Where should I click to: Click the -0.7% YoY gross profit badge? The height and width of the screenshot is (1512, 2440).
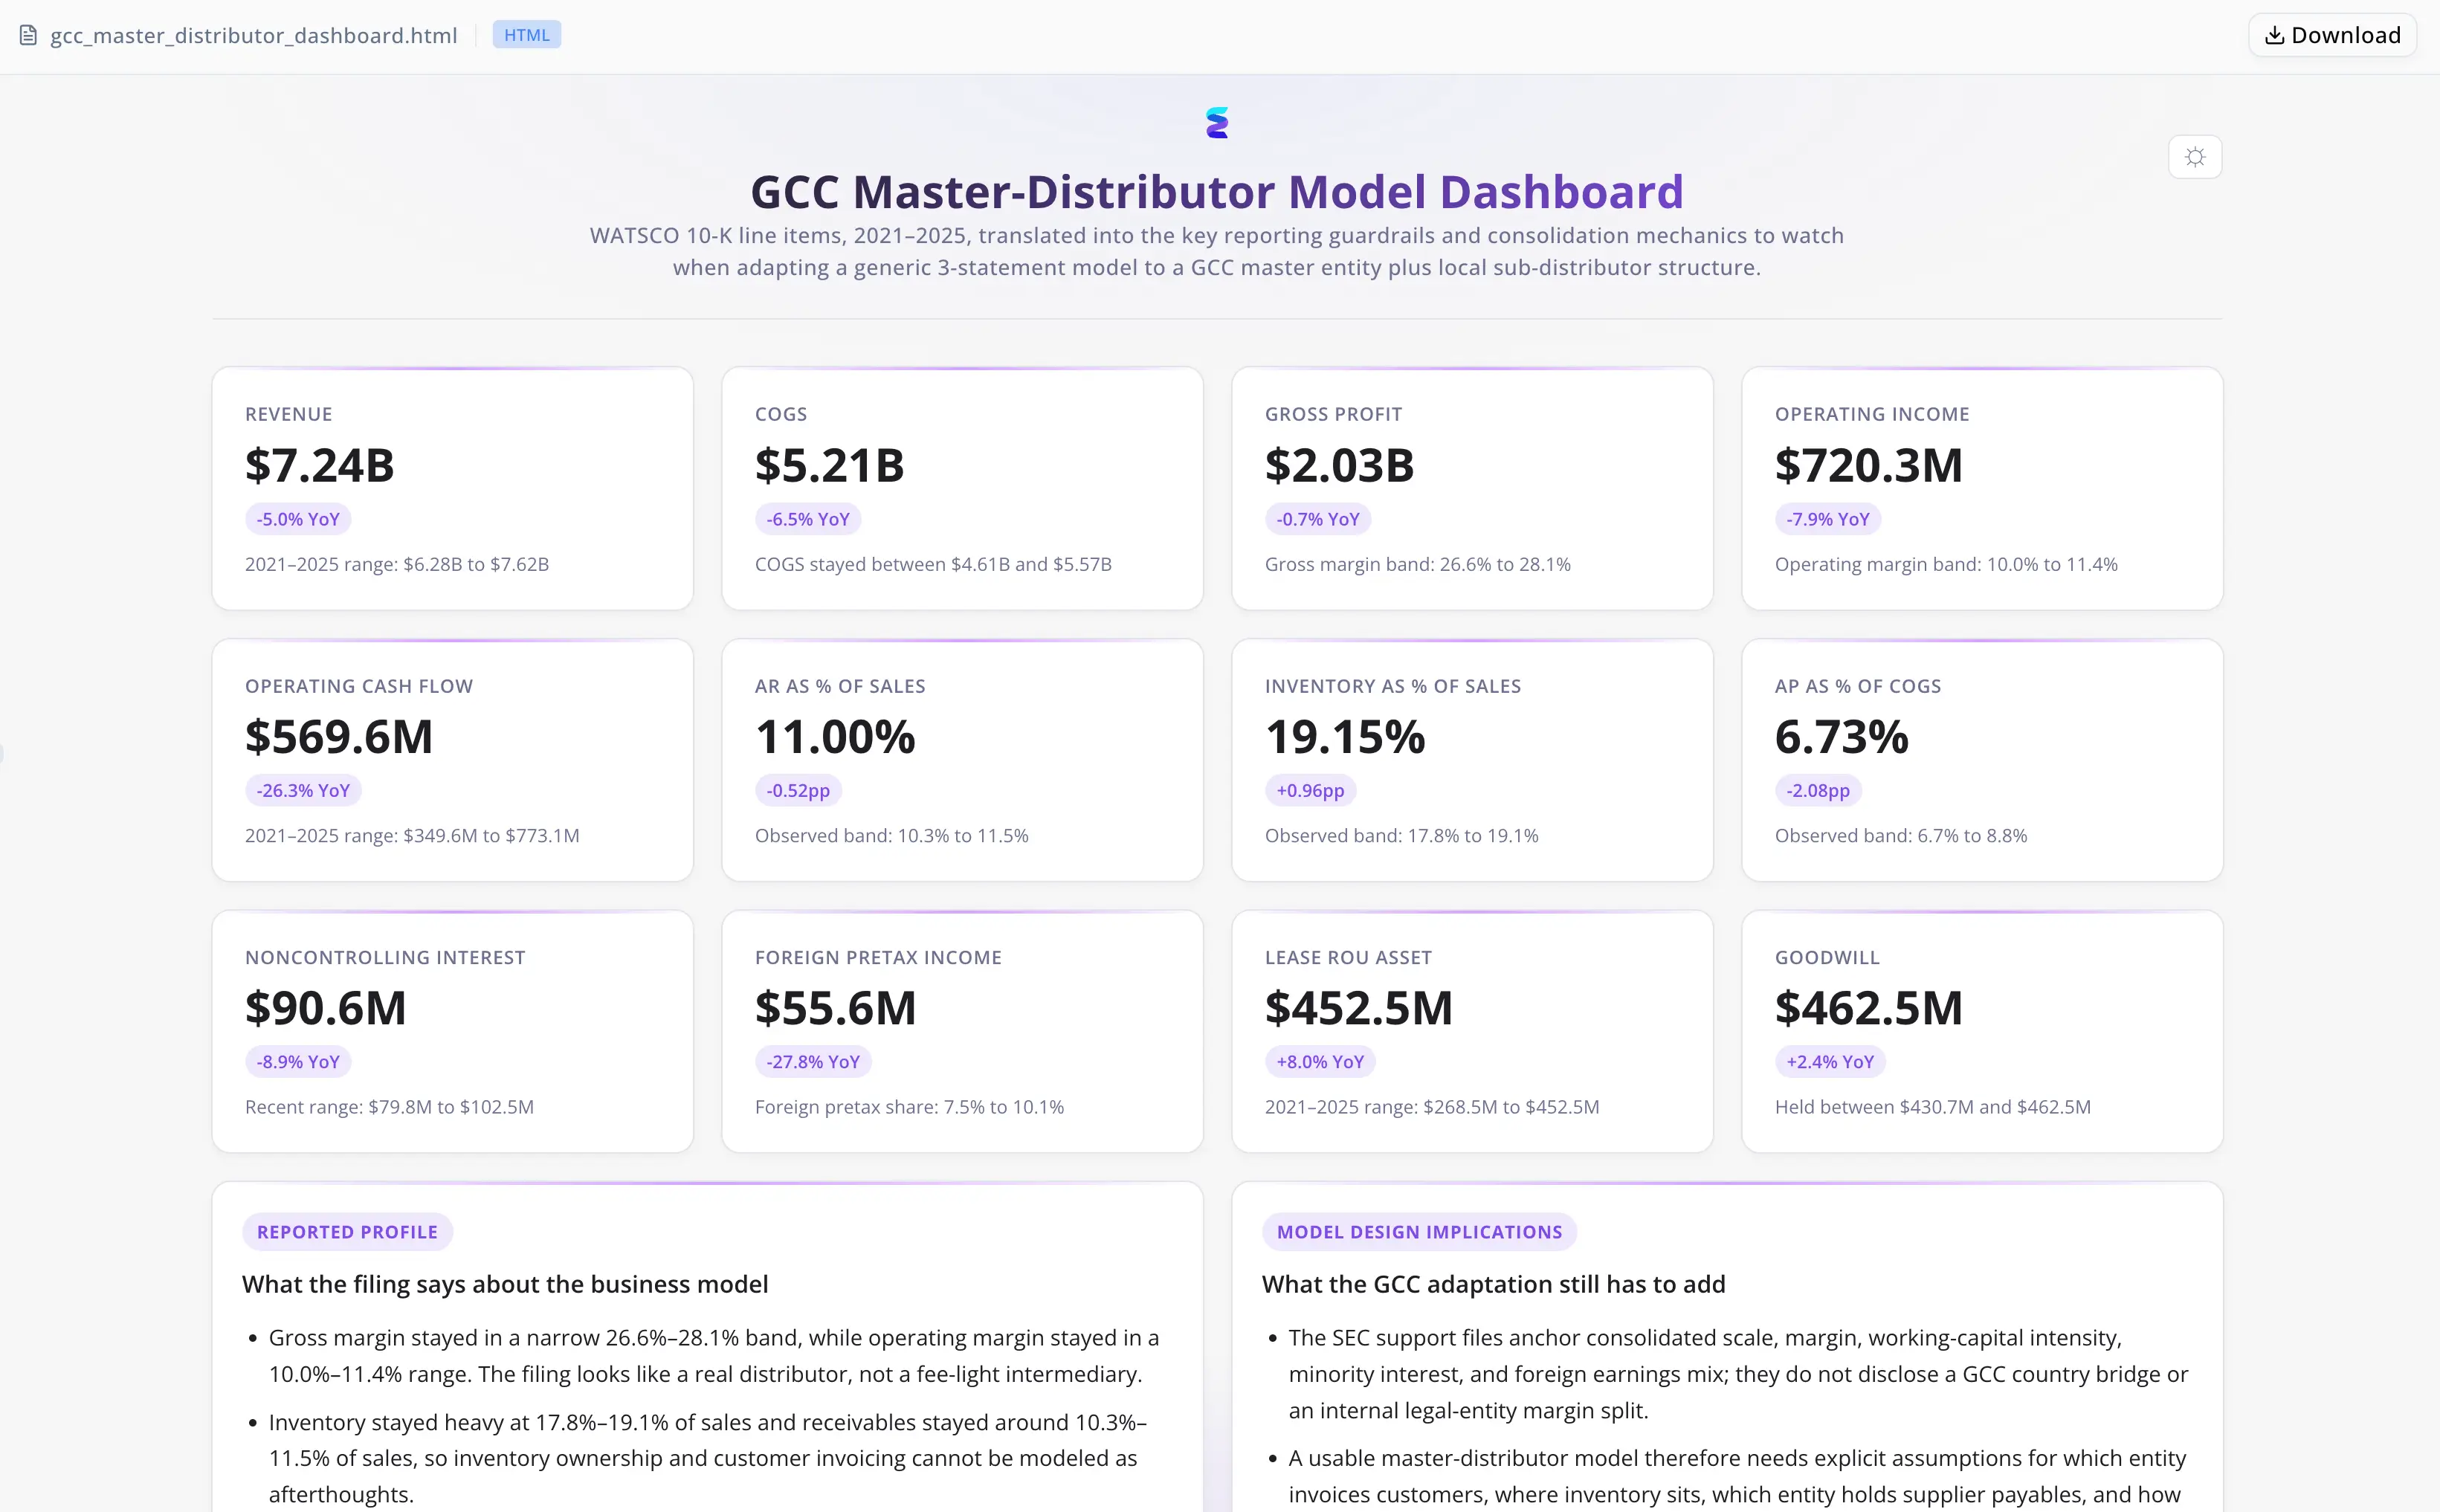(x=1318, y=519)
